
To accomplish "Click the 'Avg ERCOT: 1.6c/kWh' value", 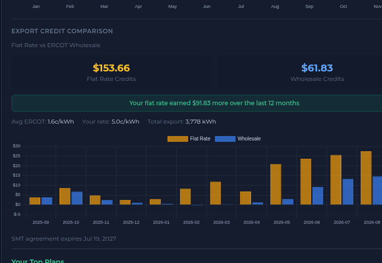I will 43,122.
